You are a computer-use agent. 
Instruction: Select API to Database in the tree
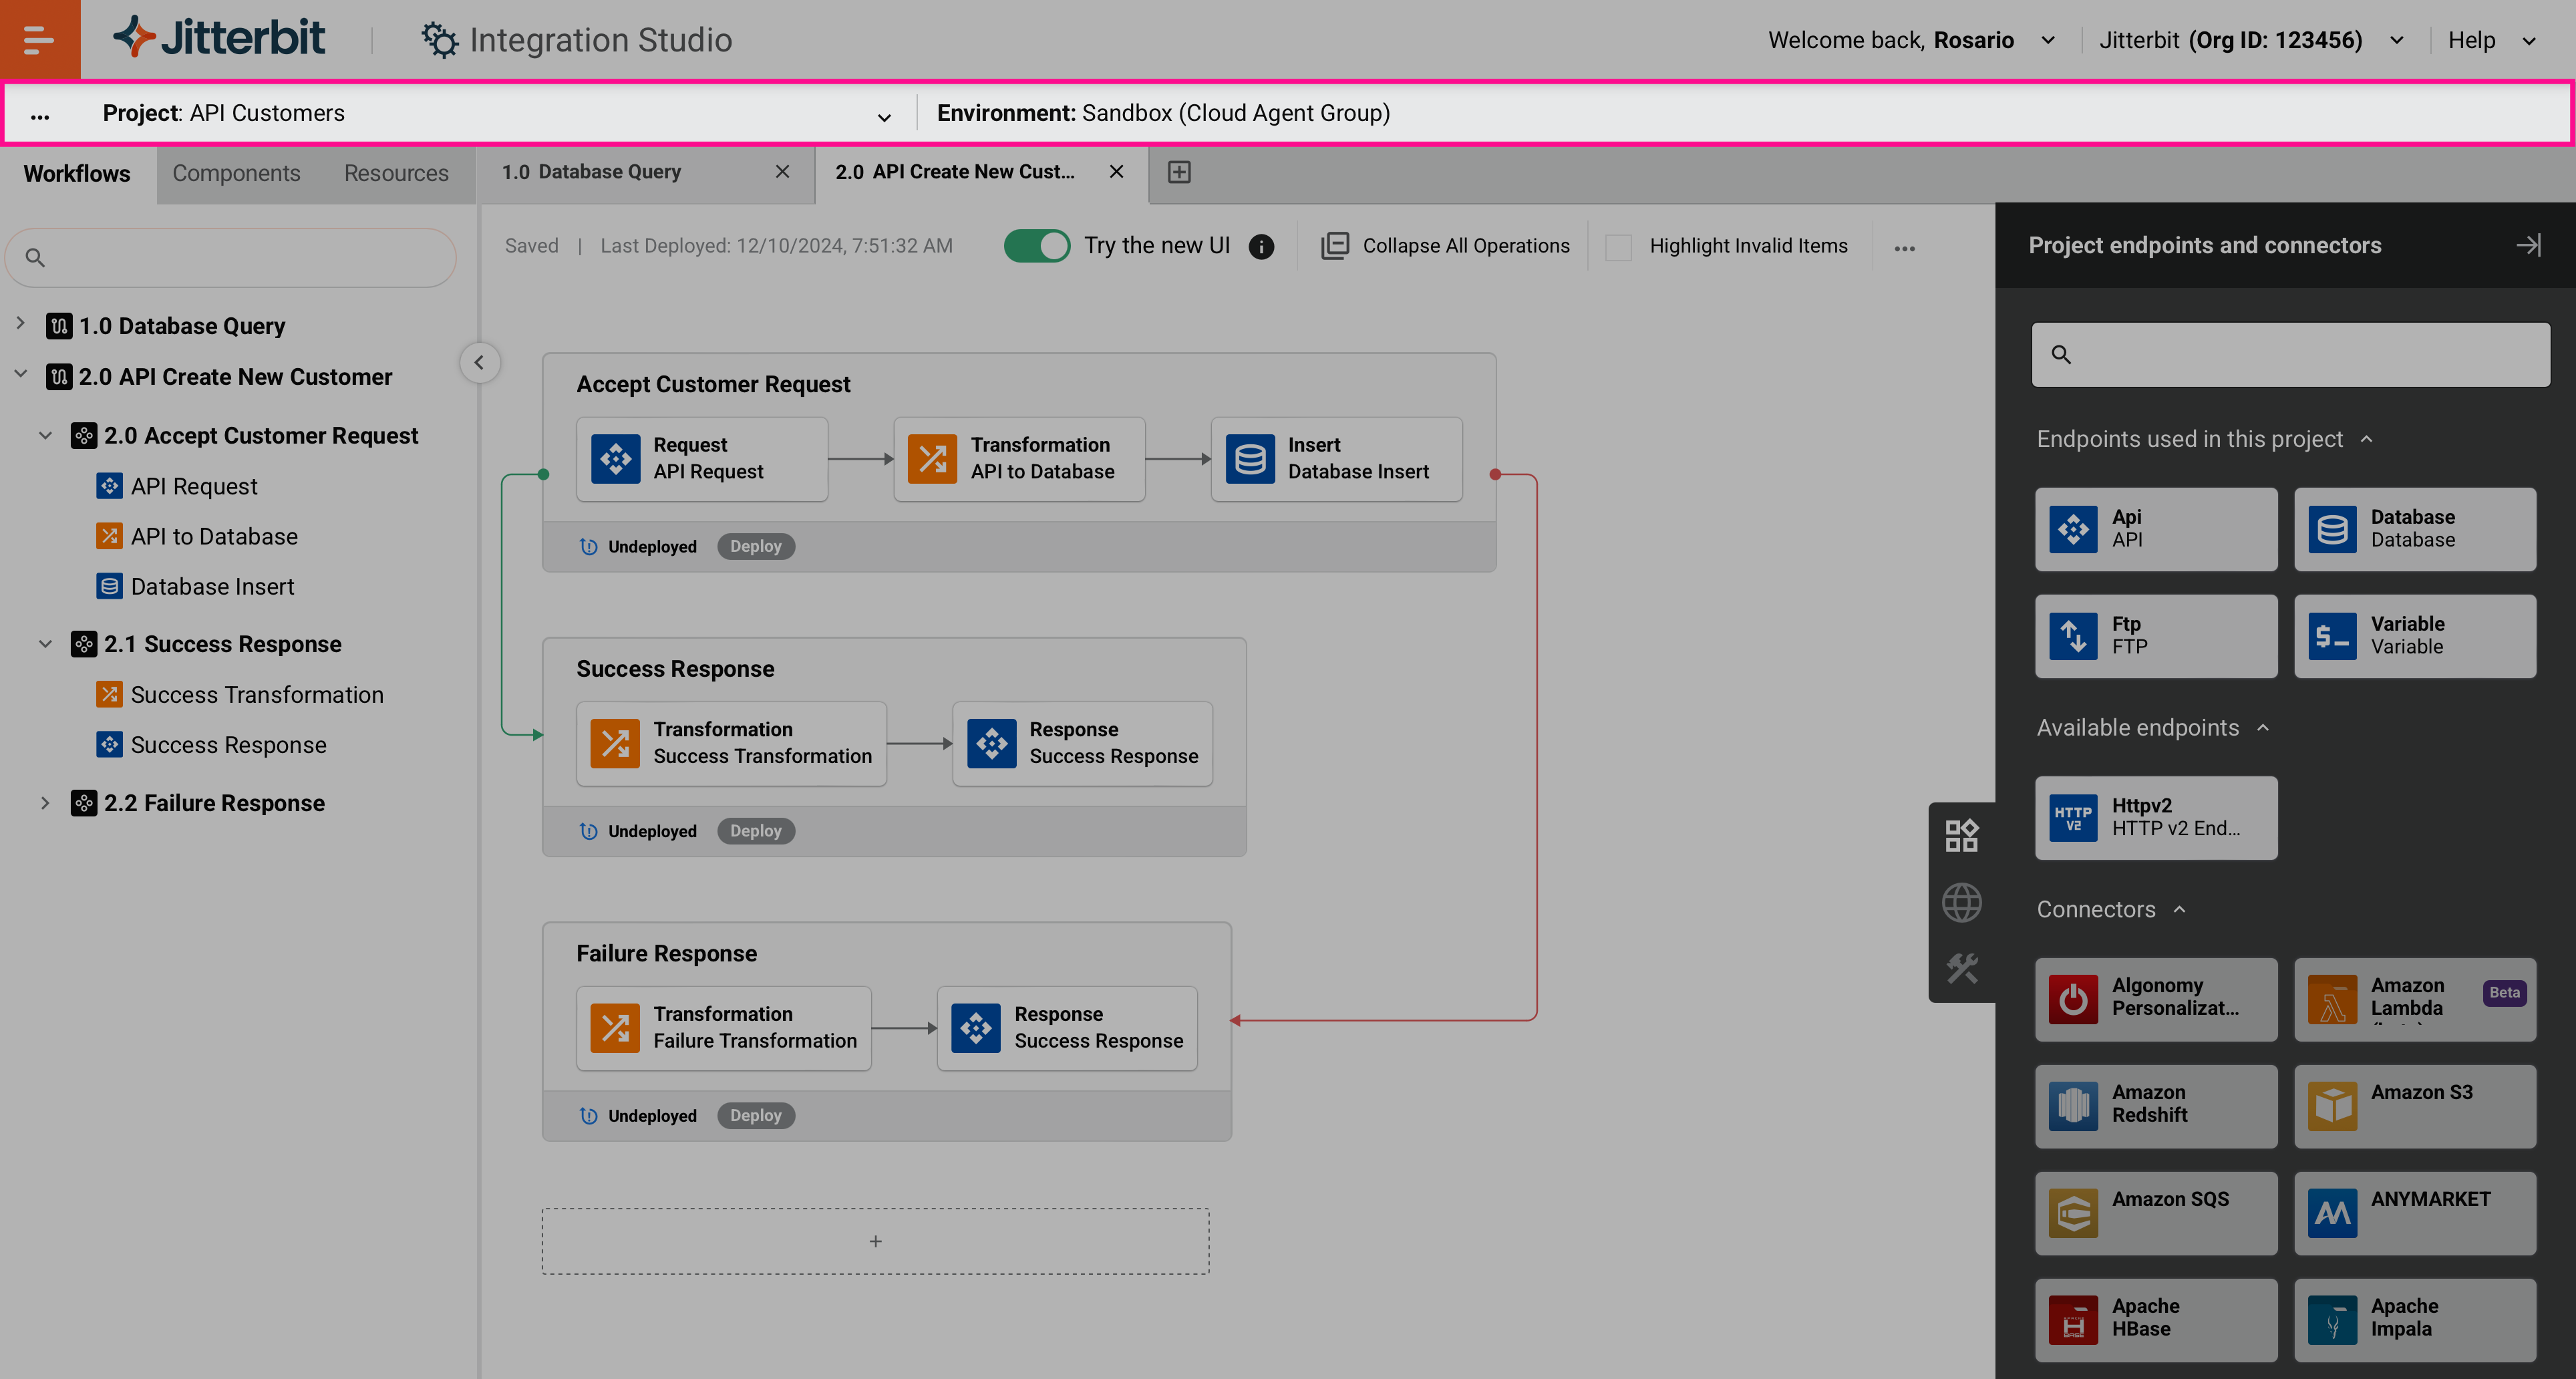point(197,537)
